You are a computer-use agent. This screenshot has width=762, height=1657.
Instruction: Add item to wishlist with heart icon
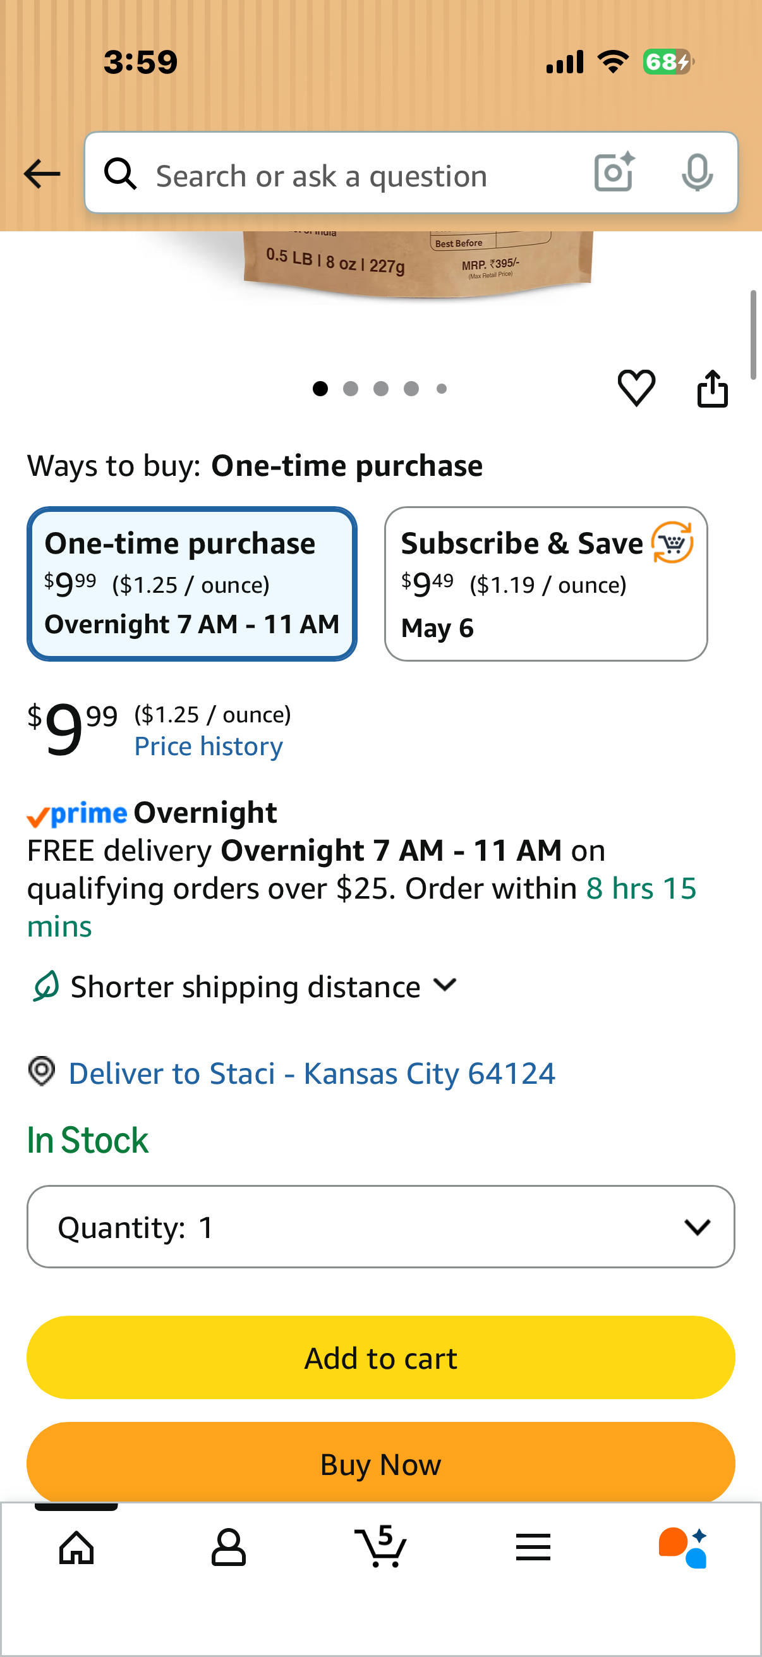[637, 388]
